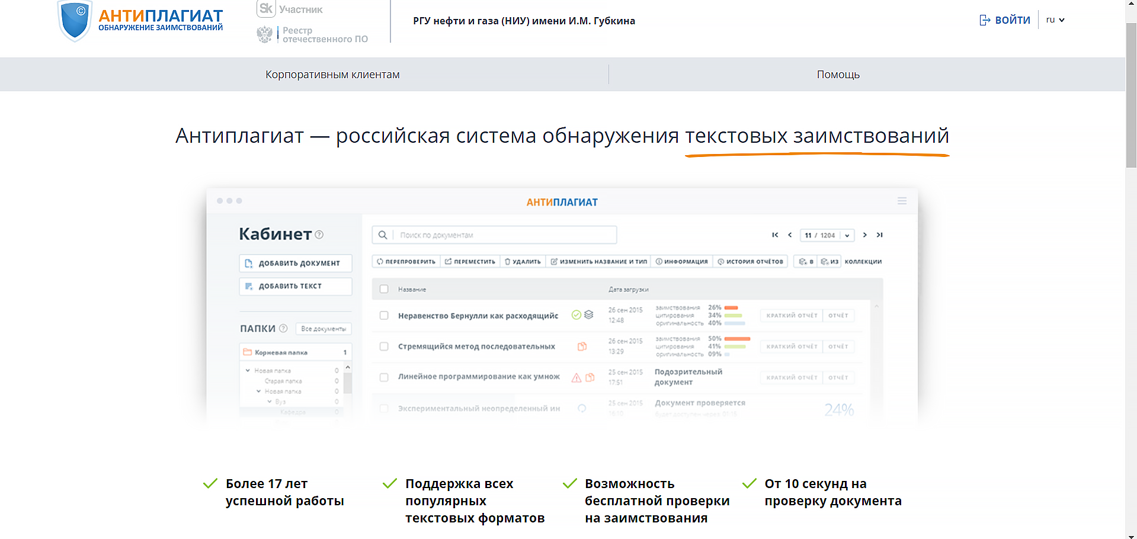Click the layers icon for Неравенство Бернулли
The height and width of the screenshot is (539, 1137).
tap(588, 315)
